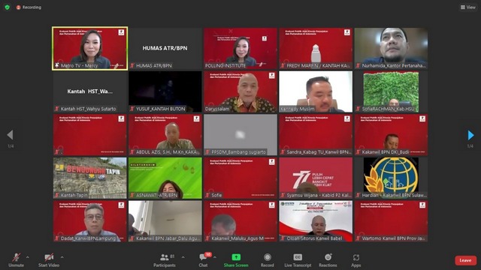The image size is (481, 270).
Task: Expand audio options arrow beside Unmute
Action: pos(28,257)
